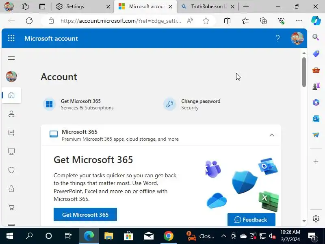
Task: Open tab actions menu icon
Action: click(42, 7)
